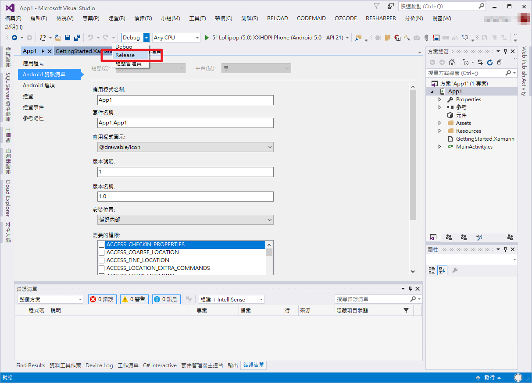
Task: Check ACCESS_COARSE_LOCATION permission
Action: tap(102, 252)
